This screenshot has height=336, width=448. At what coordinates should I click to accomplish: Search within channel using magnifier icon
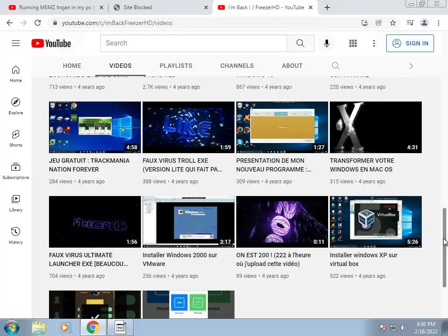tap(336, 66)
